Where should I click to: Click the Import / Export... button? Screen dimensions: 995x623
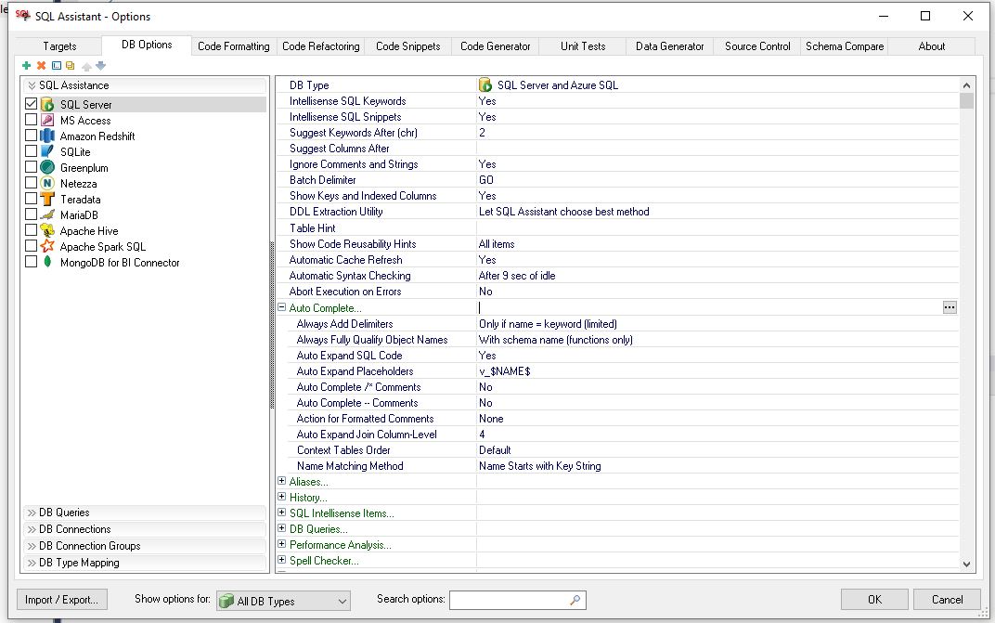[x=61, y=600]
